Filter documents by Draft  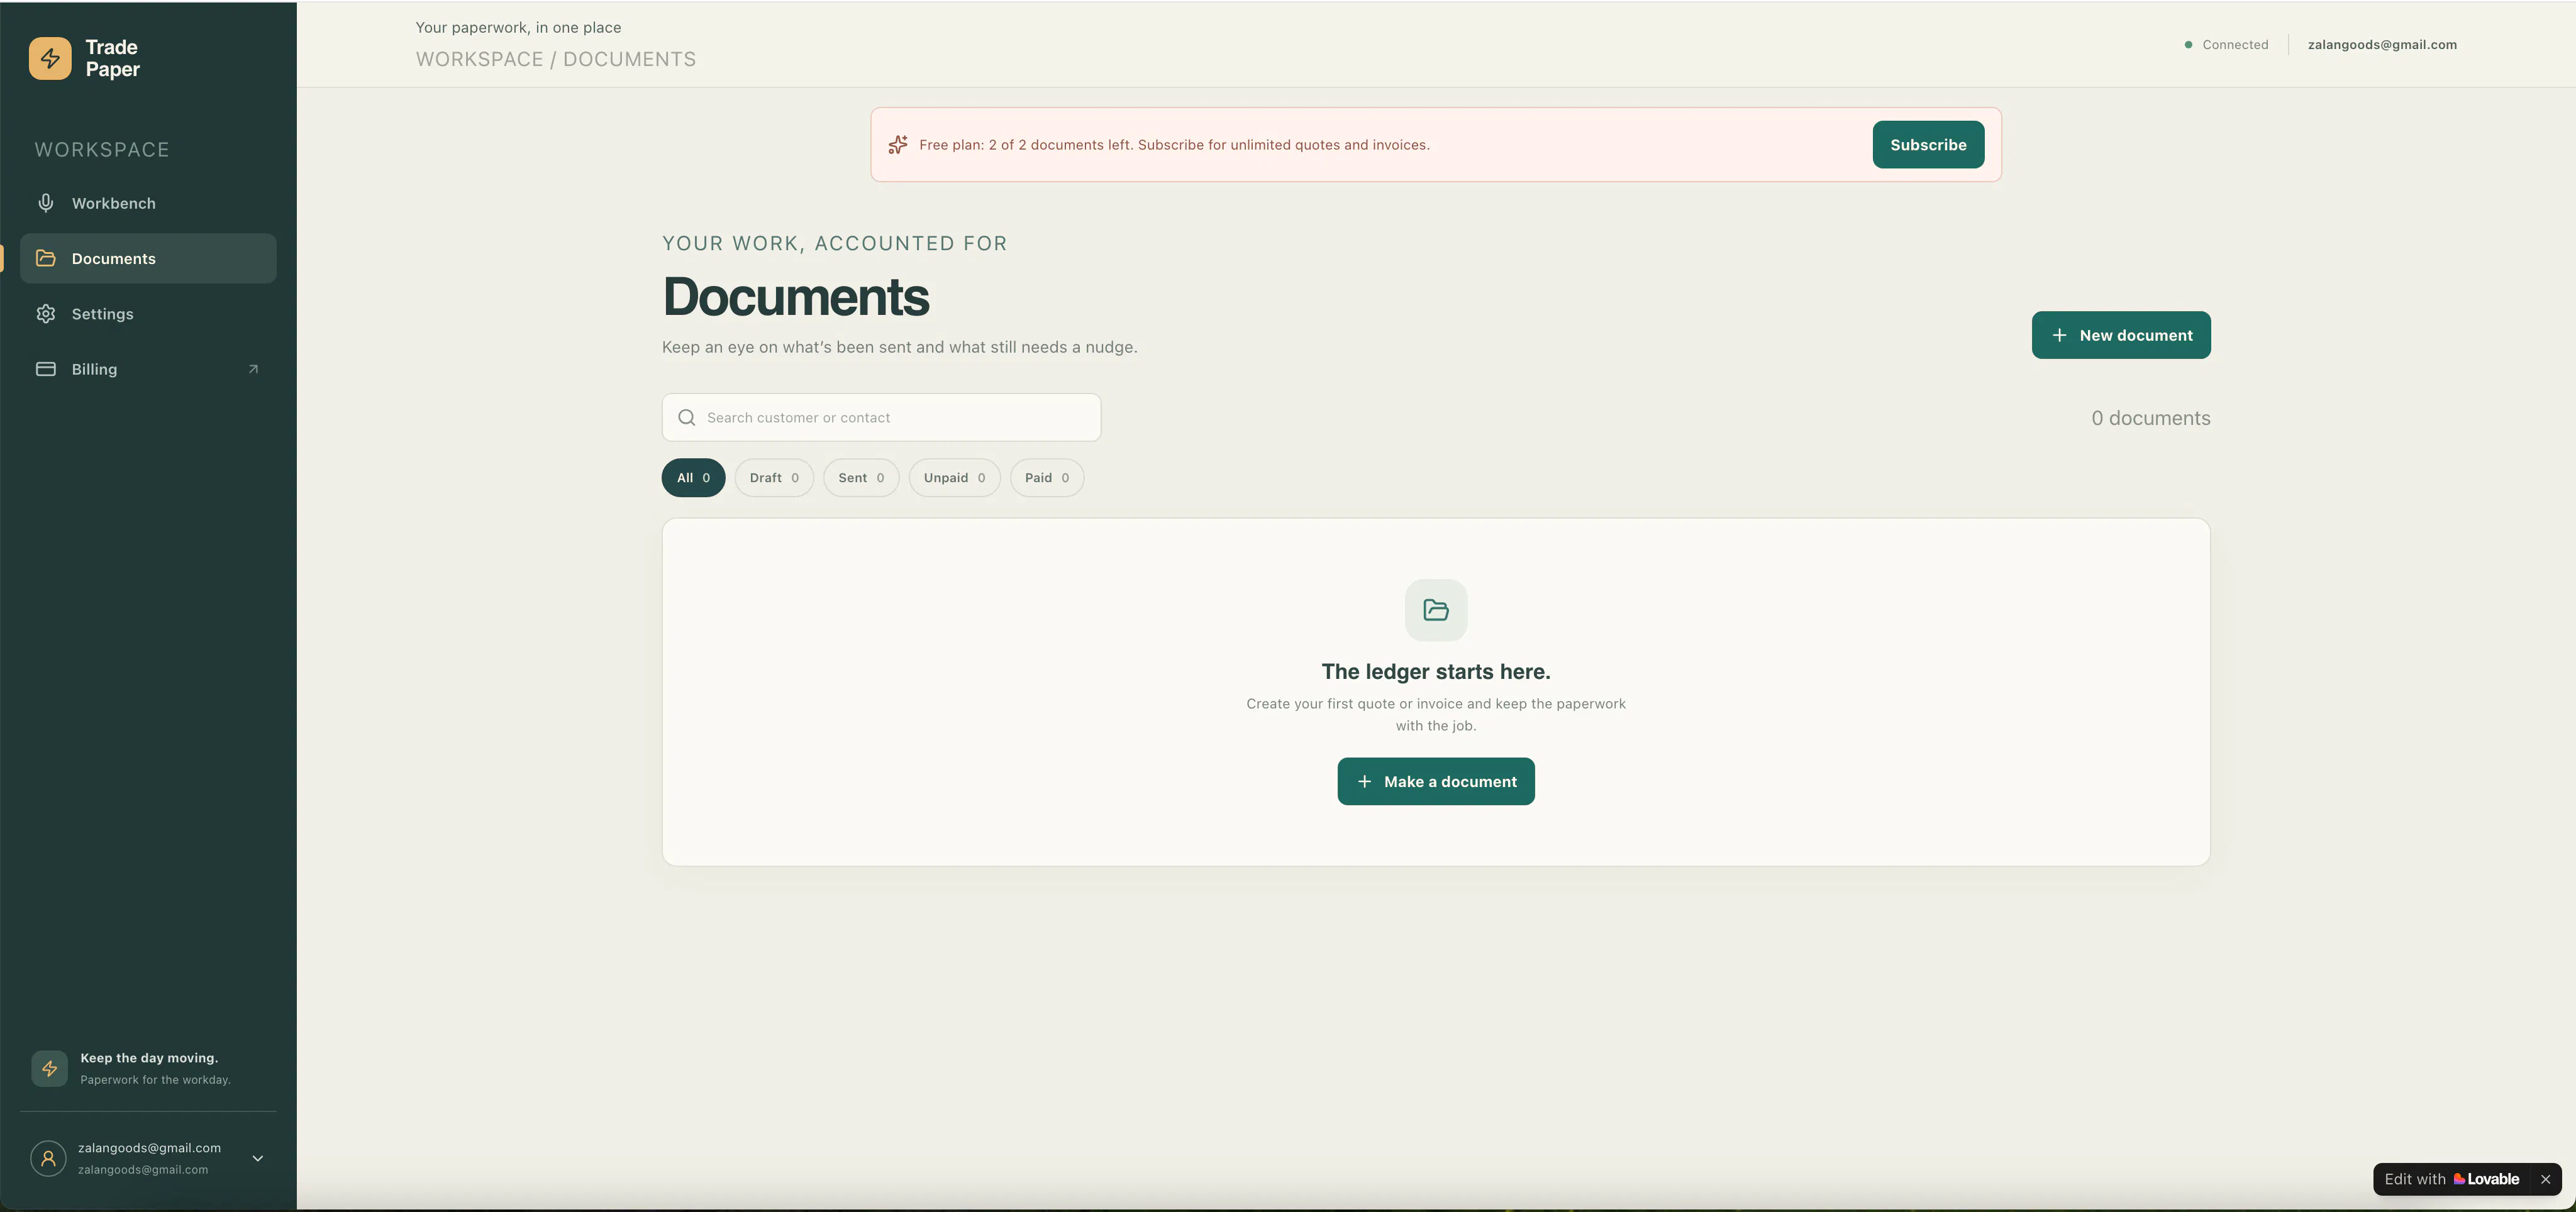point(774,478)
